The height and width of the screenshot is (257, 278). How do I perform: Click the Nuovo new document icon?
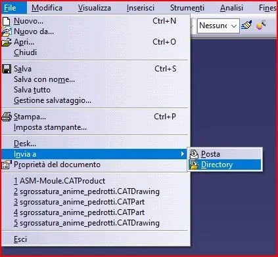7,21
